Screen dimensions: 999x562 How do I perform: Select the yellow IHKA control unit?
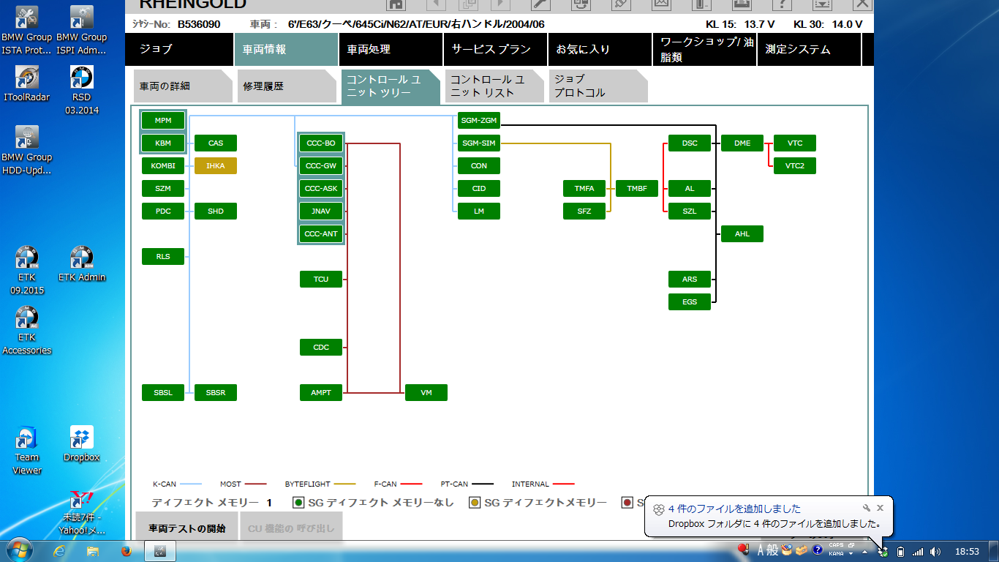pyautogui.click(x=216, y=166)
